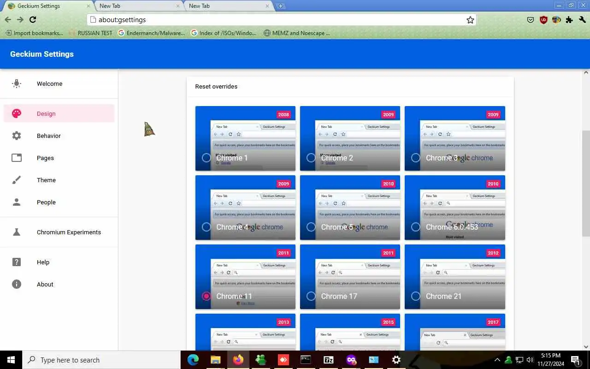Open Windows Settings gear on taskbar
The height and width of the screenshot is (369, 590).
coord(396,360)
